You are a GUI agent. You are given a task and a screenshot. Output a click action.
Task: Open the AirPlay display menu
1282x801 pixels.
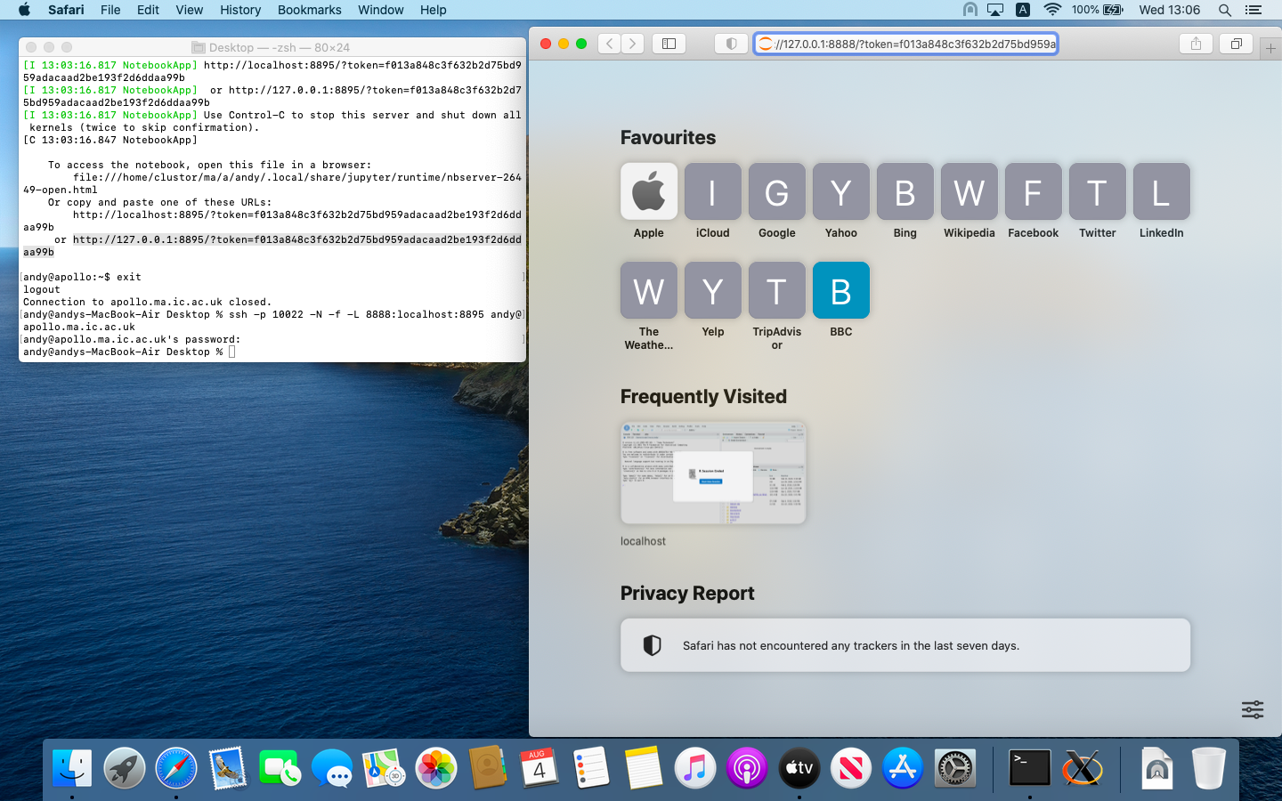coord(995,10)
